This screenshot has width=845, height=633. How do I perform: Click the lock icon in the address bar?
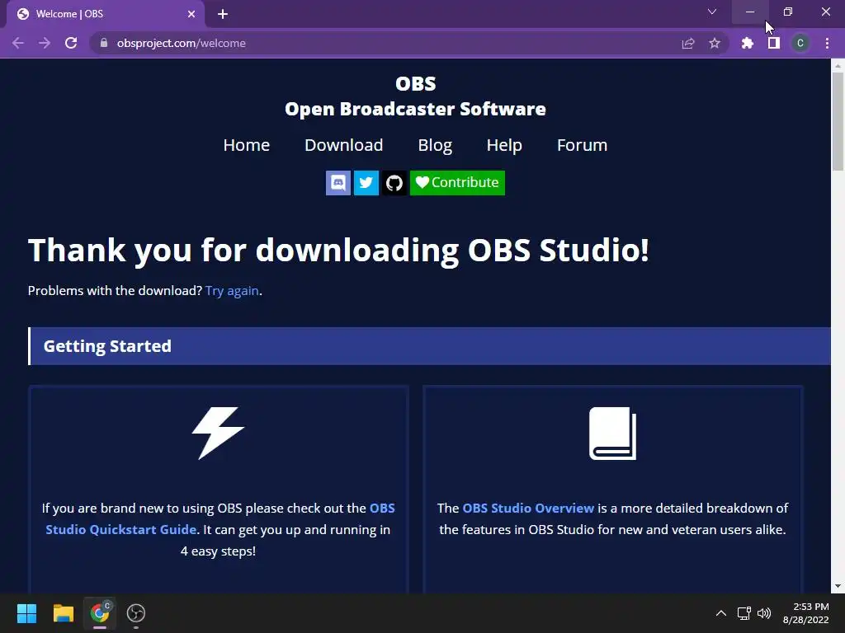pyautogui.click(x=104, y=43)
